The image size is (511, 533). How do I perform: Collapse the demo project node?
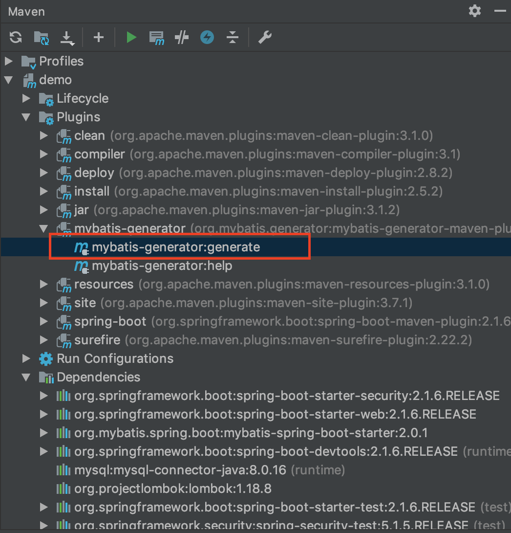pos(8,80)
